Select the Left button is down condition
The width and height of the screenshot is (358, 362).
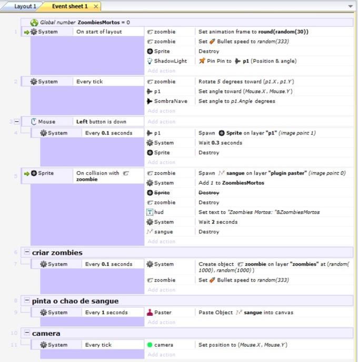(x=101, y=121)
